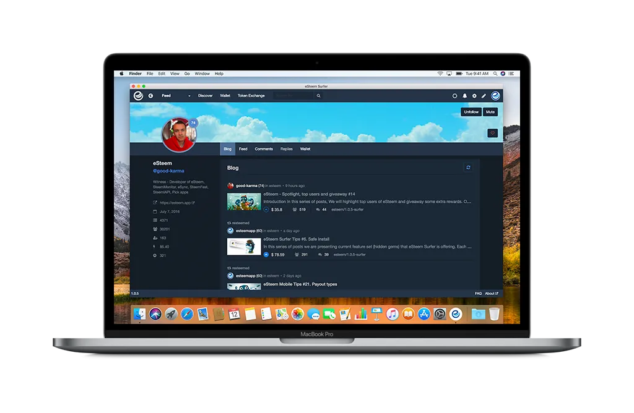Viewport: 634px width, 413px height.
Task: Open the App Store from the Dock
Action: pos(423,314)
